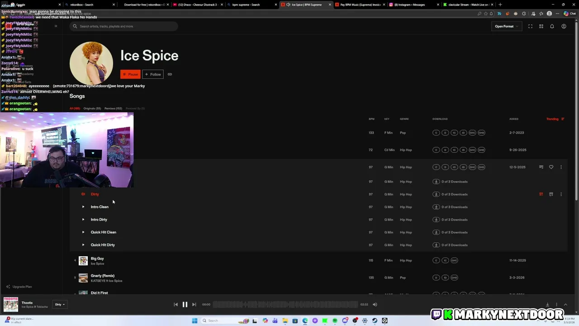Play the Quick Hit Clean version

coord(83,232)
